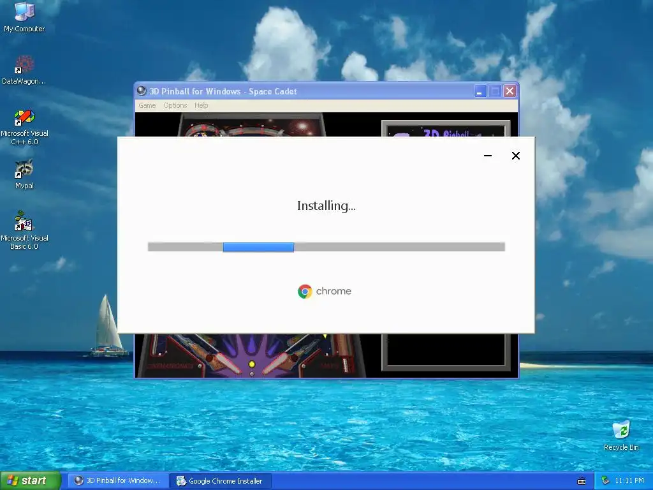Viewport: 653px width, 490px height.
Task: Switch to Google Chrome Installer taskbar button
Action: tap(221, 481)
